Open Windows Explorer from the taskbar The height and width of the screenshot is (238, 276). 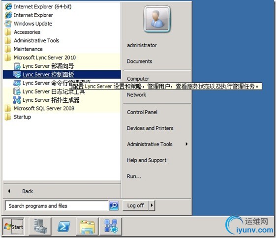click(x=87, y=226)
